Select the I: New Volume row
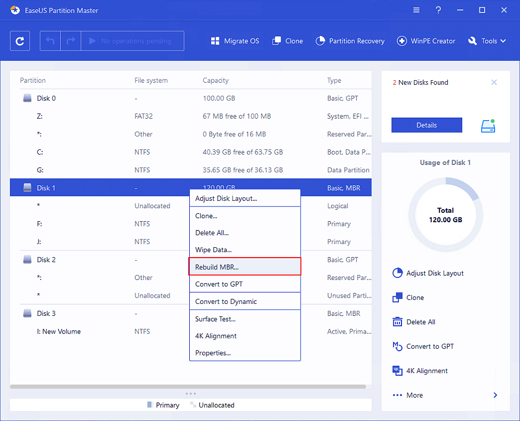This screenshot has width=520, height=421. pos(191,331)
